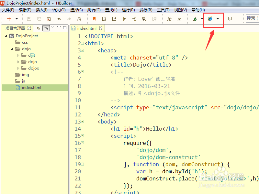Click the greyed forward edit location icon
Image resolution: width=259 pixels, height=194 pixels.
click(154, 19)
